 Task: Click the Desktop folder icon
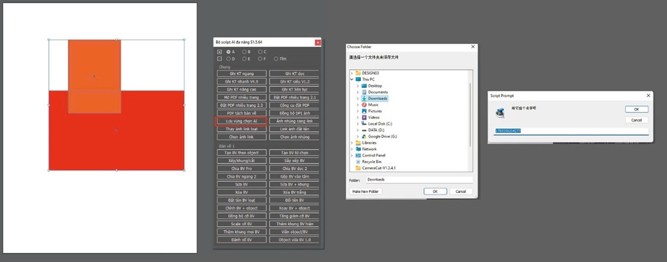coord(364,86)
